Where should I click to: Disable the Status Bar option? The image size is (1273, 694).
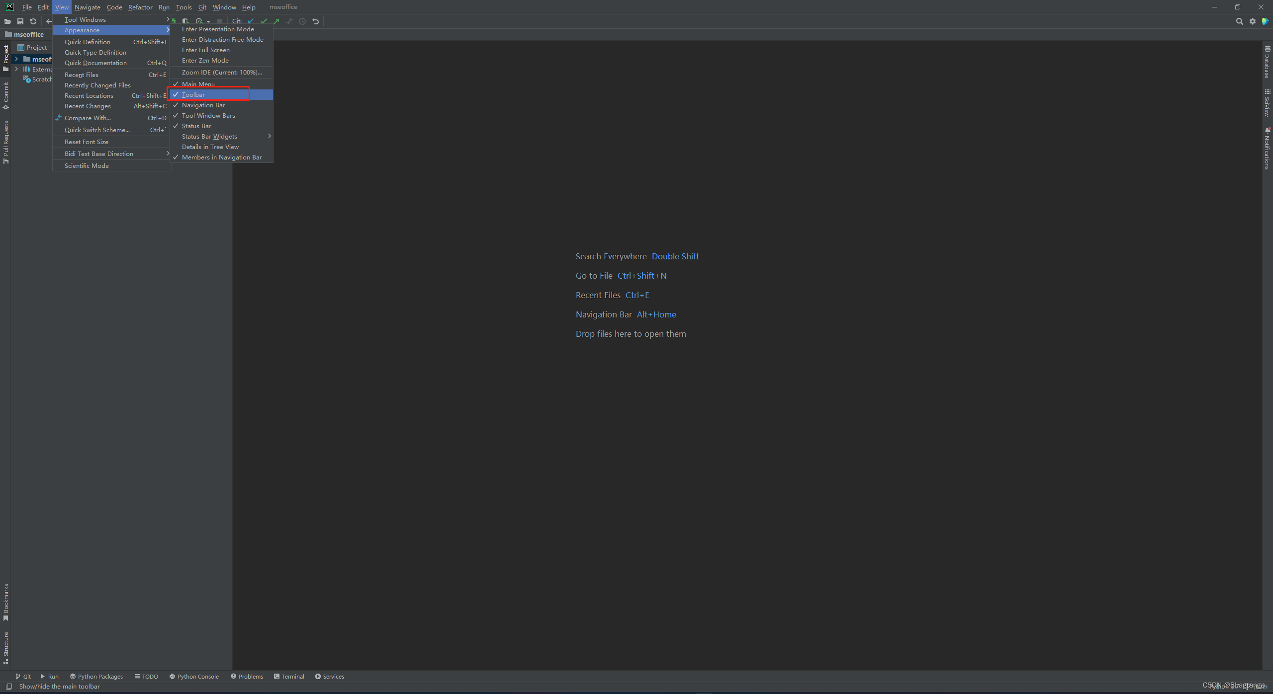point(196,126)
